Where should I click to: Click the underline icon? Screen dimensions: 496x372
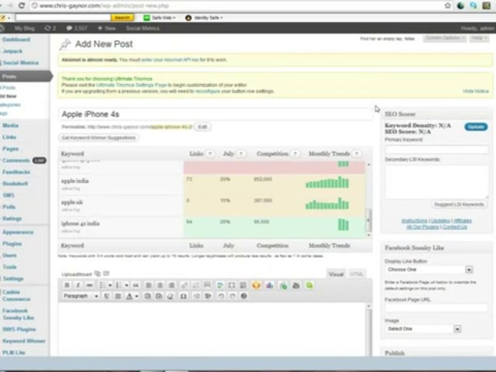pos(106,296)
